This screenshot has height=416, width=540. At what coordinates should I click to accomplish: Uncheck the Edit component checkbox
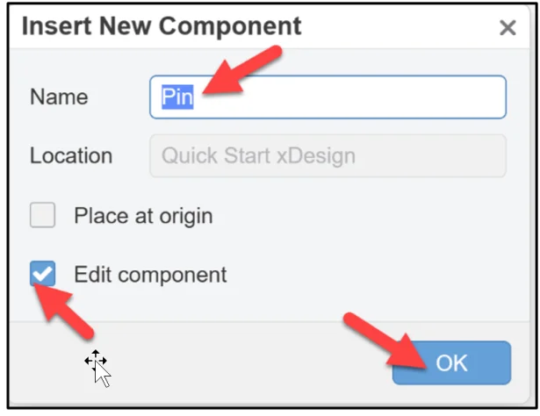click(x=43, y=274)
